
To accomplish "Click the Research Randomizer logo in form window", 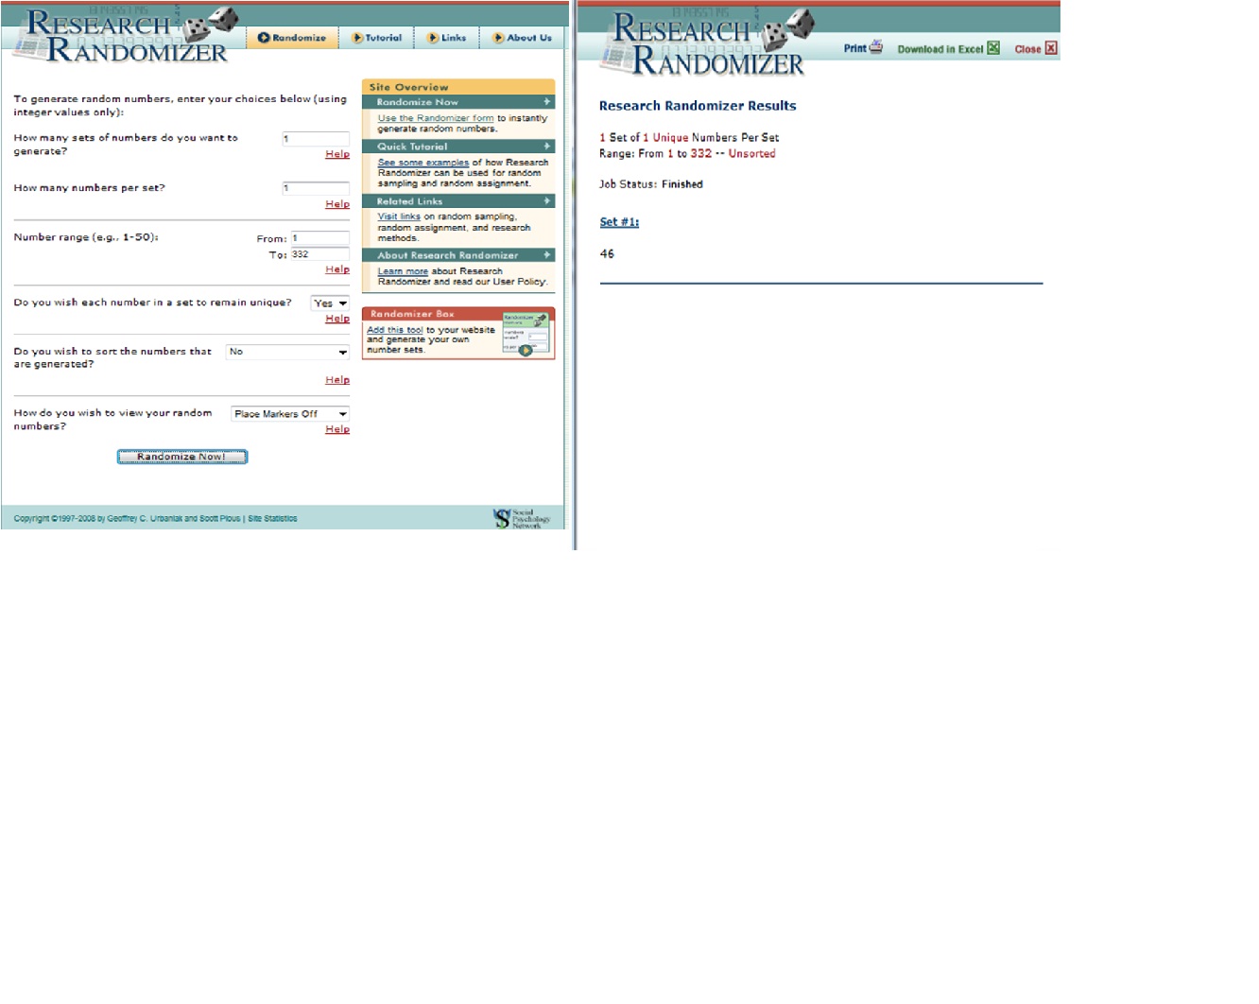I will tap(128, 35).
